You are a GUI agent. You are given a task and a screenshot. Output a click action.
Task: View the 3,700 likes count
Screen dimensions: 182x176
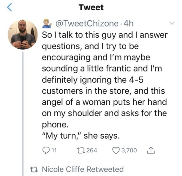coord(129,150)
